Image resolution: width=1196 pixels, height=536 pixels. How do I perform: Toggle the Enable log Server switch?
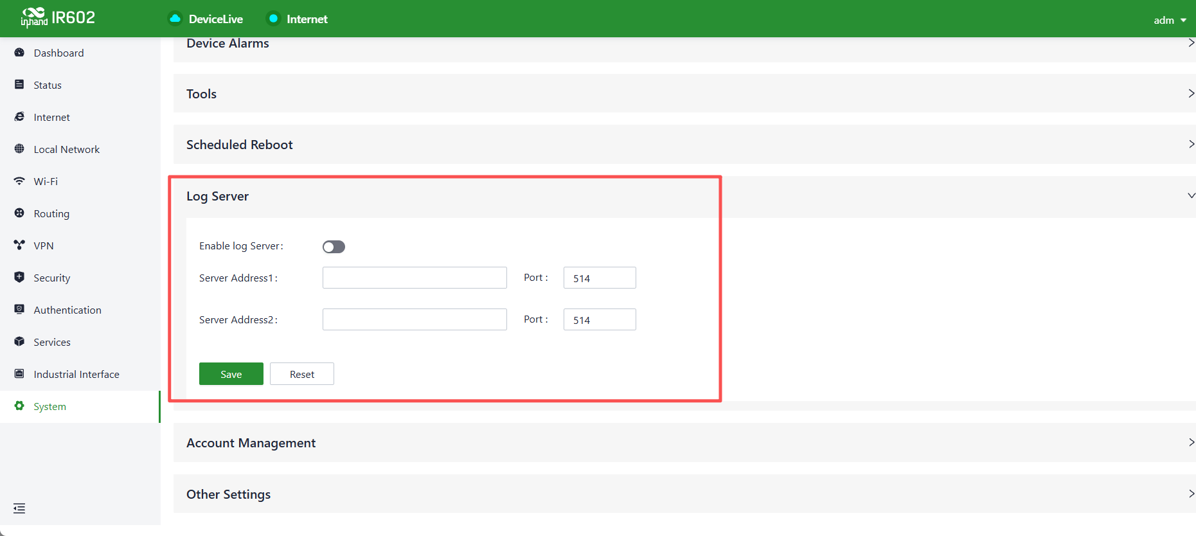(x=334, y=247)
